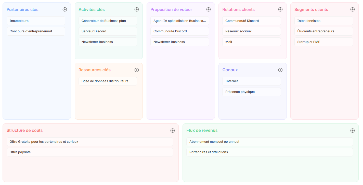Open the Intentionnistes segment card
This screenshot has height=185, width=363.
coord(324,21)
